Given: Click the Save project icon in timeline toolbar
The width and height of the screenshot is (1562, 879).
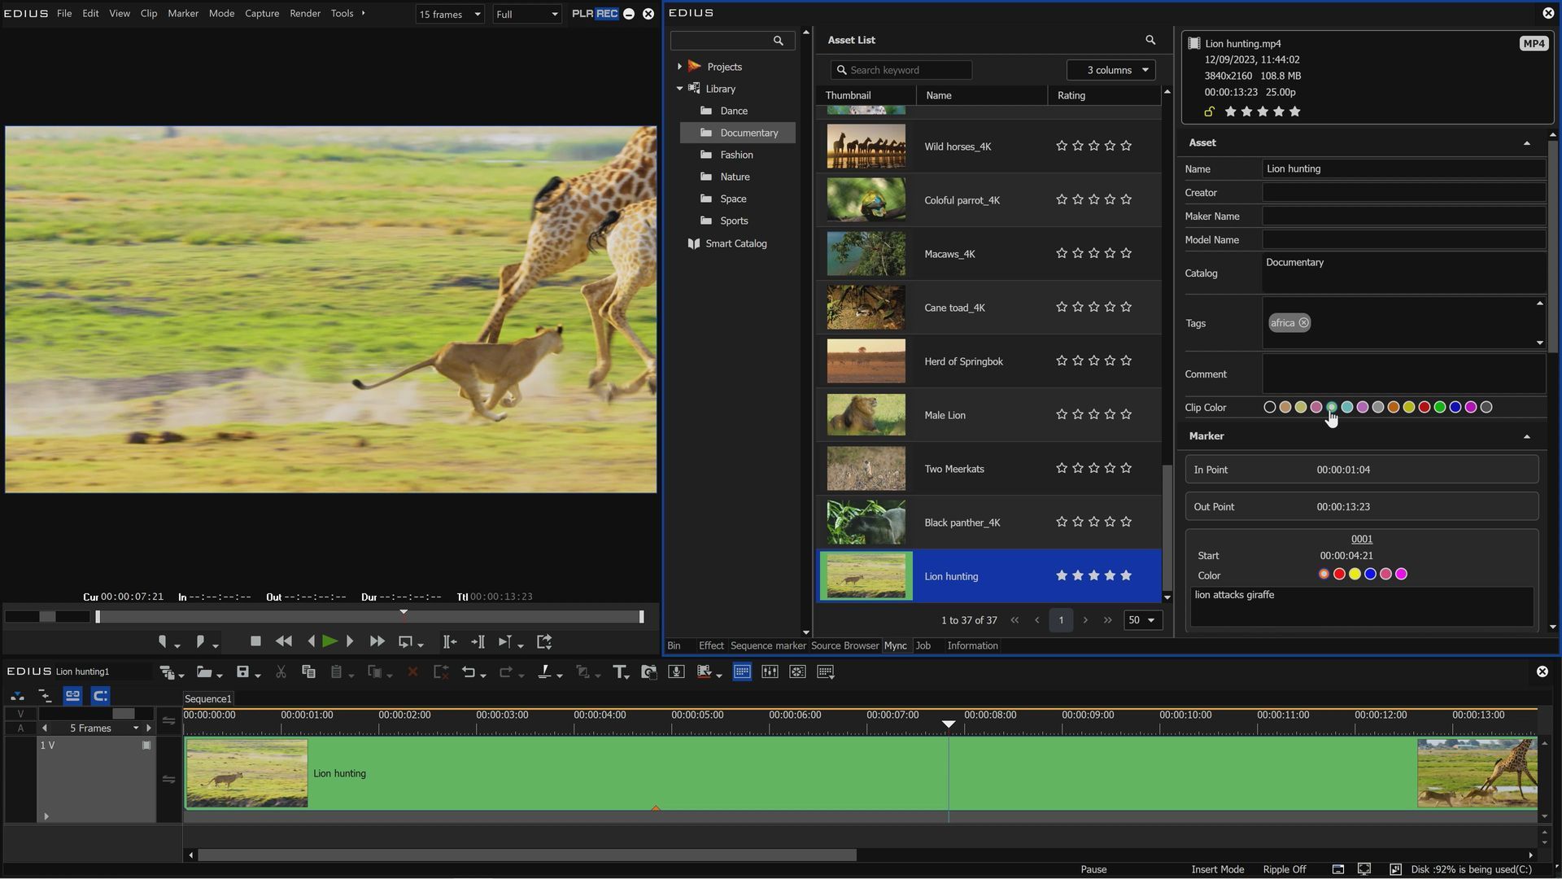Looking at the screenshot, I should tap(242, 672).
